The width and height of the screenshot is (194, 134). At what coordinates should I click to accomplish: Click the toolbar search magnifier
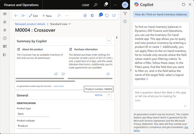point(59,16)
